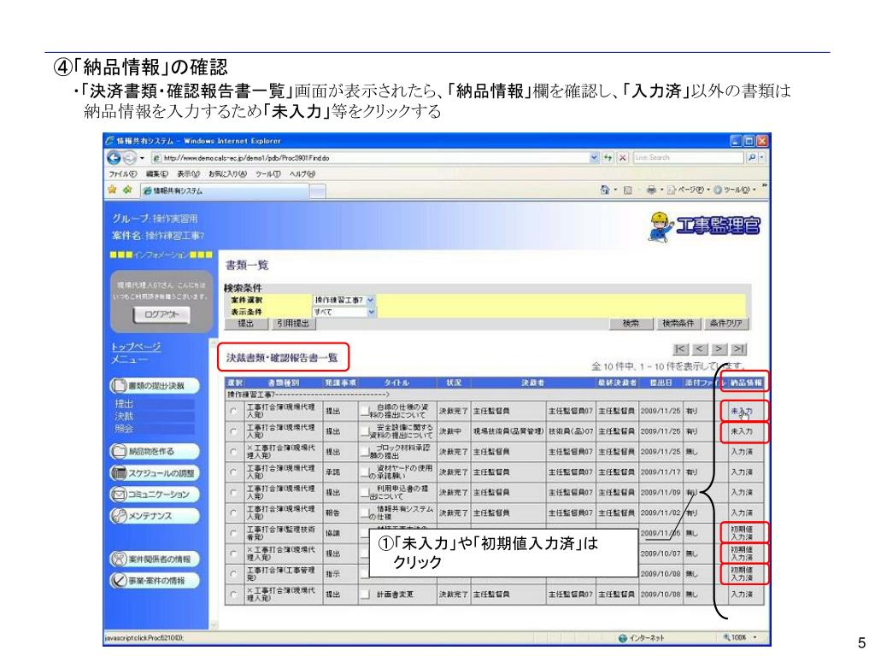The height and width of the screenshot is (656, 875).
Task: Open the 編集(E) menu
Action: coord(157,174)
